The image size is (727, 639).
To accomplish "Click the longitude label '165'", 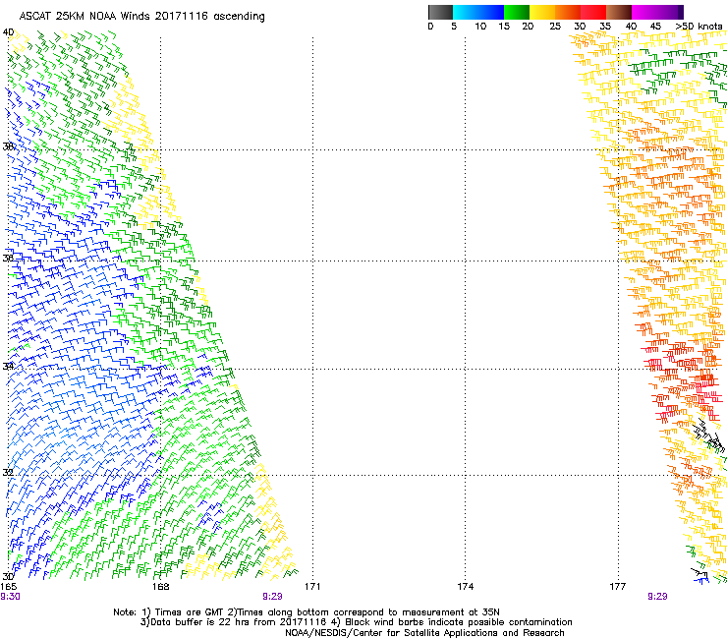I will click(x=8, y=587).
